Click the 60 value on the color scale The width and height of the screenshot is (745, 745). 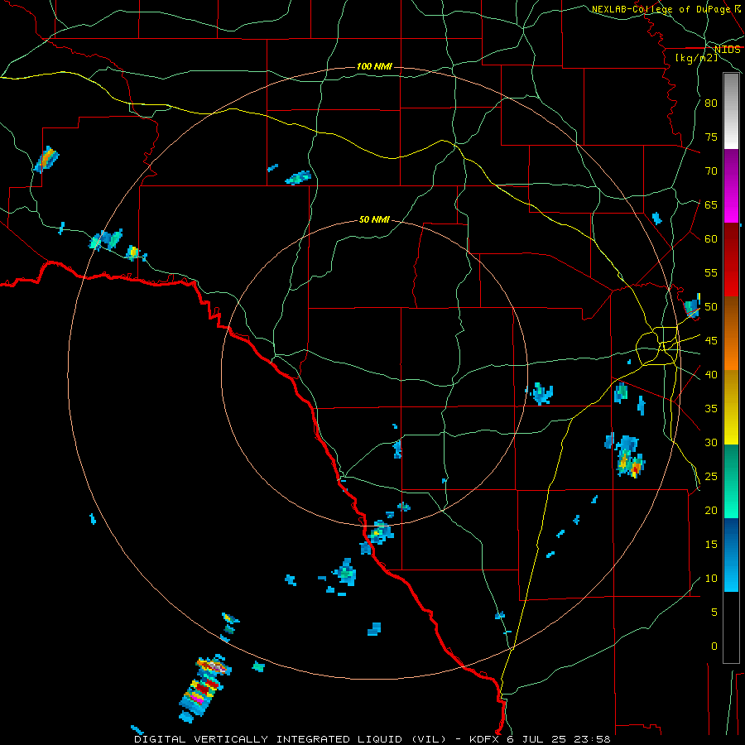click(x=711, y=239)
